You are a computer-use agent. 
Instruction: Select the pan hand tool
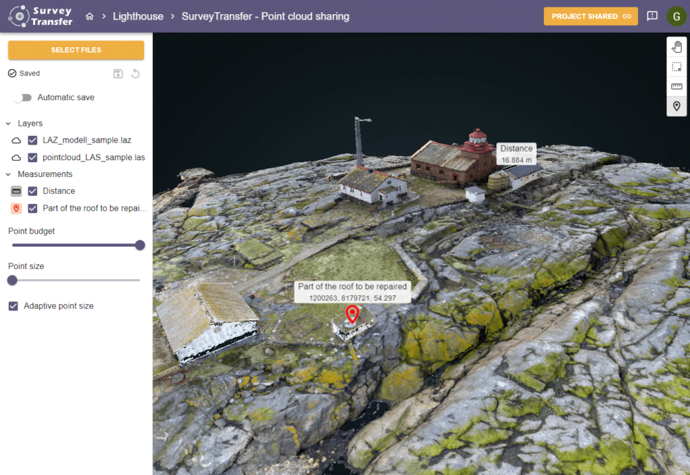pyautogui.click(x=677, y=47)
